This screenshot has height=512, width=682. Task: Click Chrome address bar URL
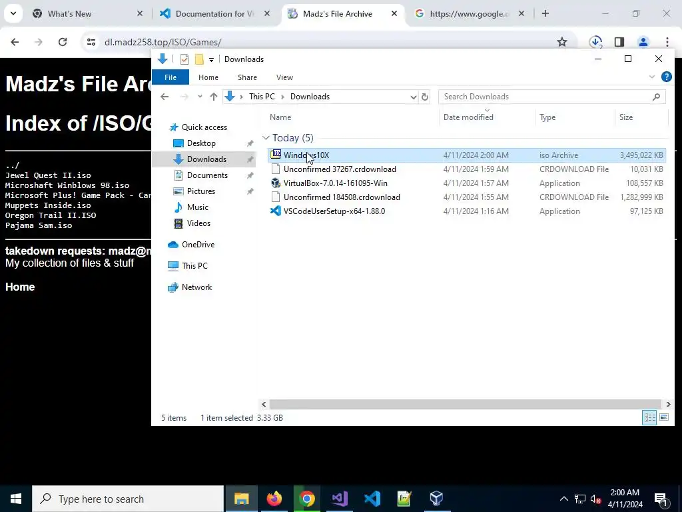point(163,42)
